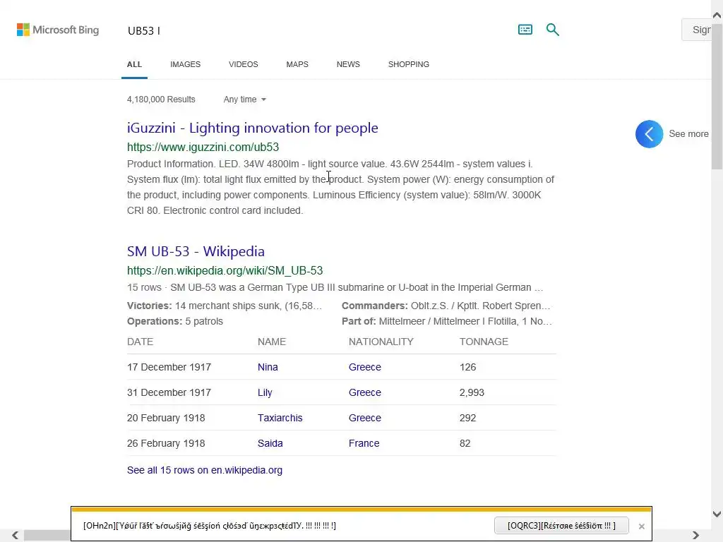This screenshot has width=723, height=542.
Task: Click the 20 February 1918 date cell
Action: [x=166, y=418]
